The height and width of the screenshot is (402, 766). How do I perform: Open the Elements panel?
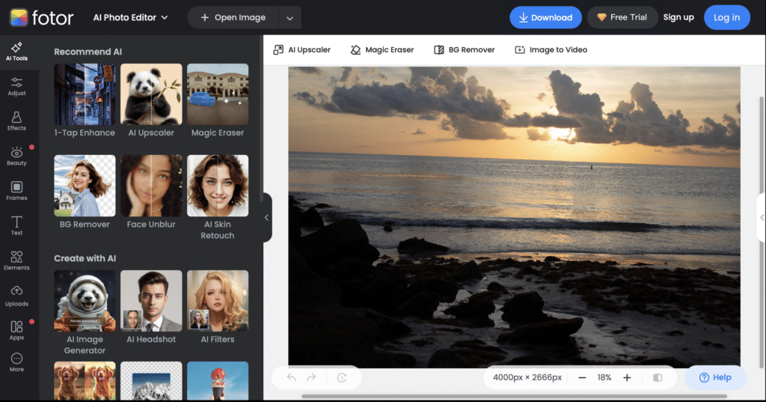[x=16, y=261]
